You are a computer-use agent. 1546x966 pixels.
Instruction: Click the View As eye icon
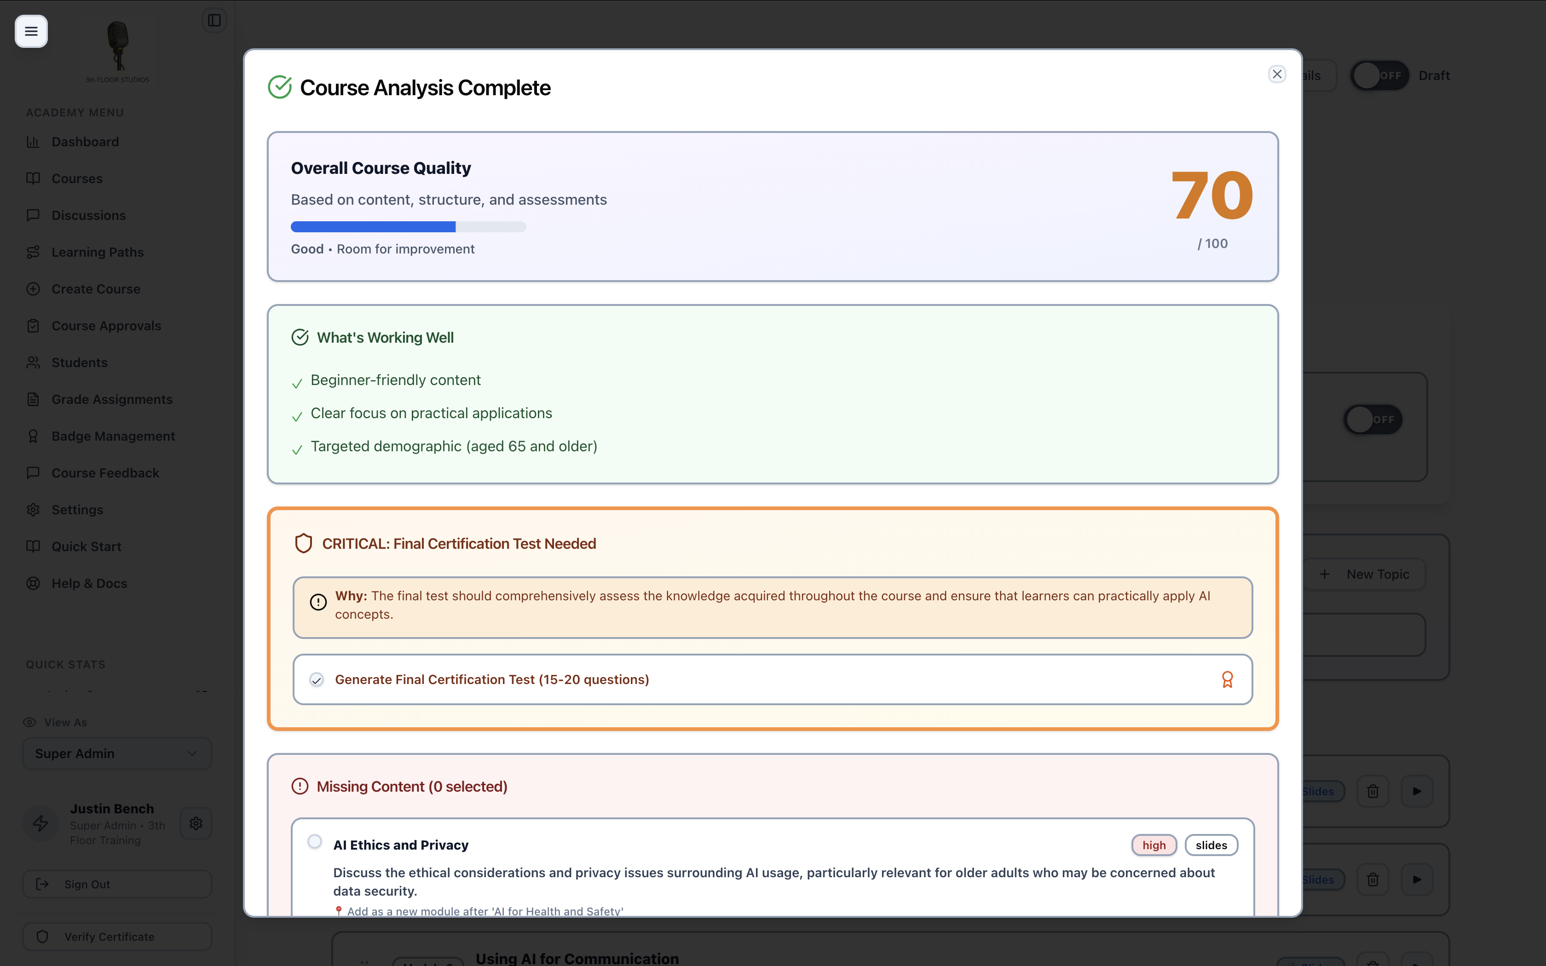(x=29, y=723)
